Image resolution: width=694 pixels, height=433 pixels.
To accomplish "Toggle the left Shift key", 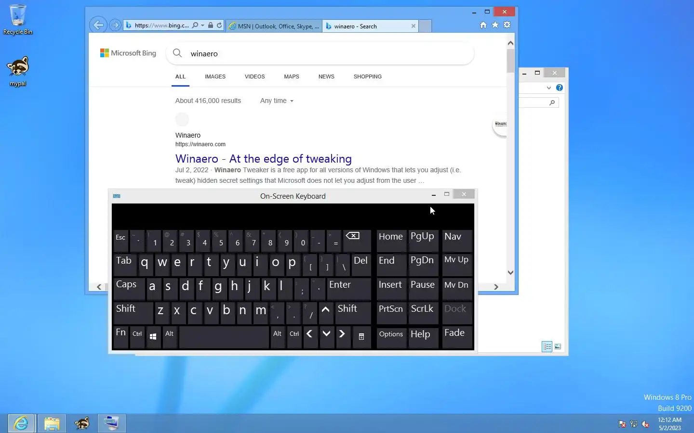I will [133, 312].
